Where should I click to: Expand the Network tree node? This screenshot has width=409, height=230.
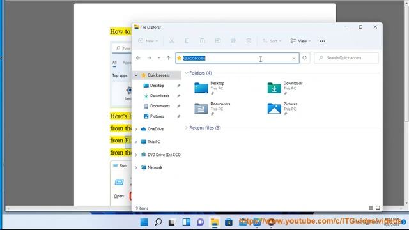point(136,167)
